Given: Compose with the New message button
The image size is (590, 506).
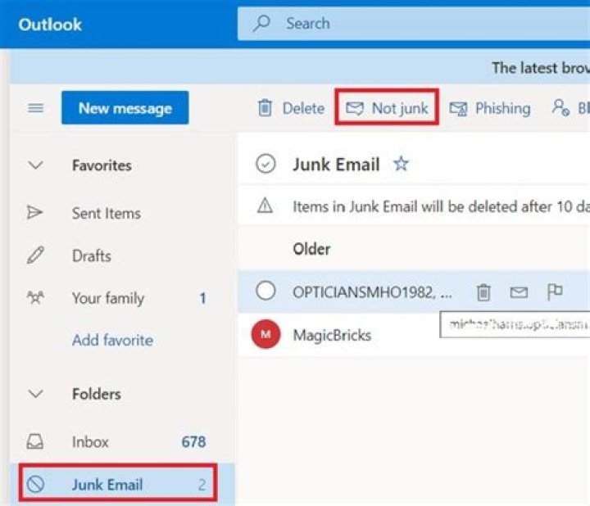Looking at the screenshot, I should pyautogui.click(x=125, y=108).
